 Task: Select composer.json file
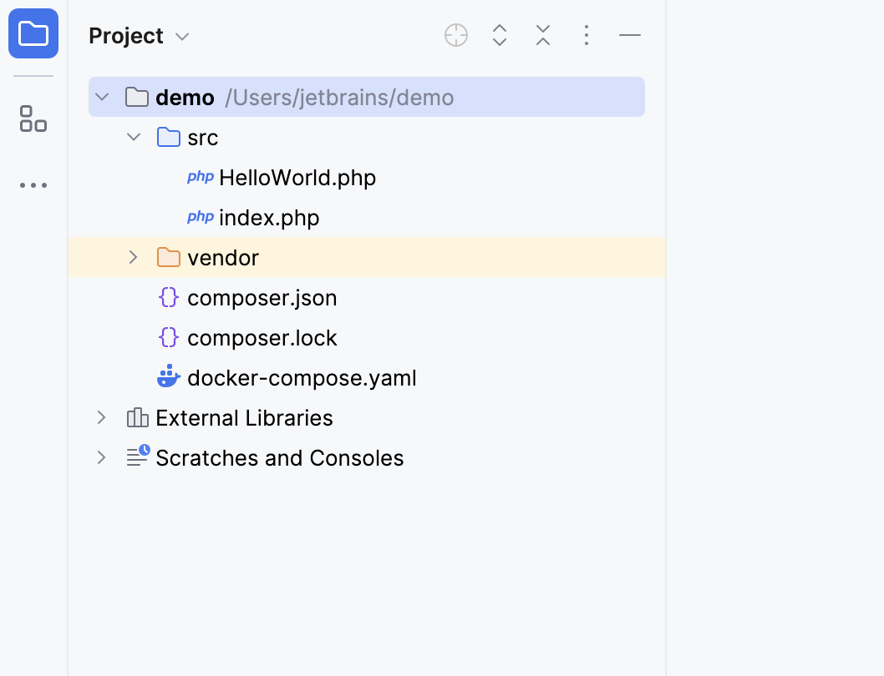[x=262, y=297]
